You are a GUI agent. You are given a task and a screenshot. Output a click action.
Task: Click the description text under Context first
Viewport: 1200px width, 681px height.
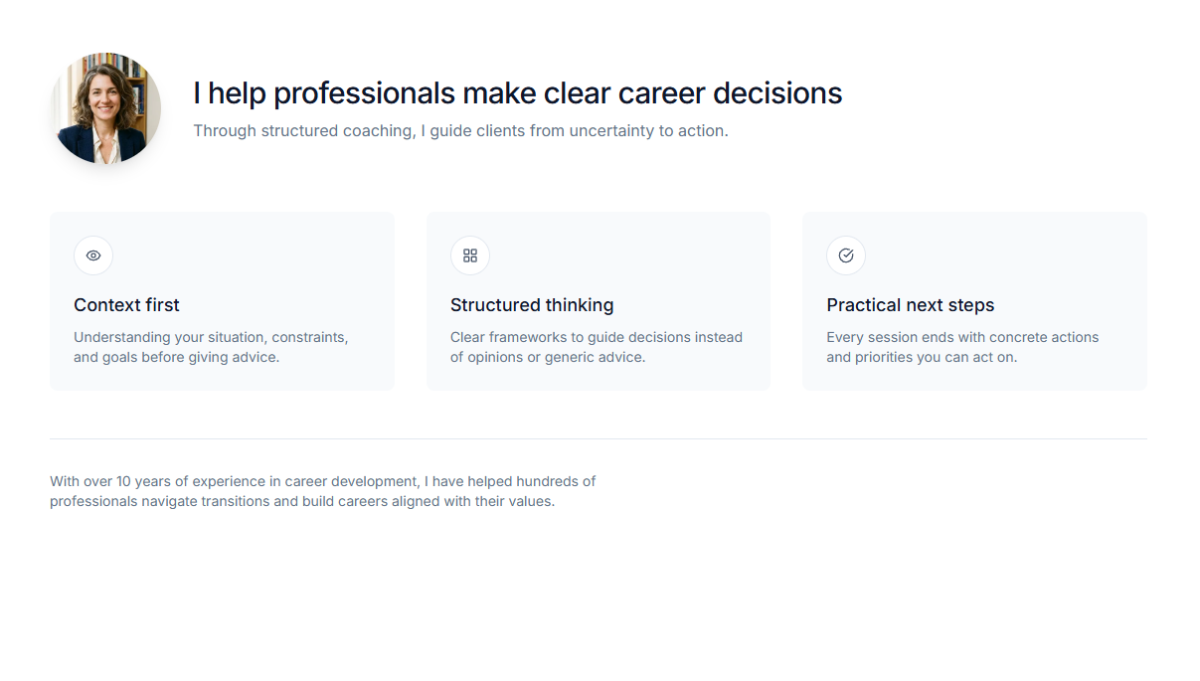211,347
